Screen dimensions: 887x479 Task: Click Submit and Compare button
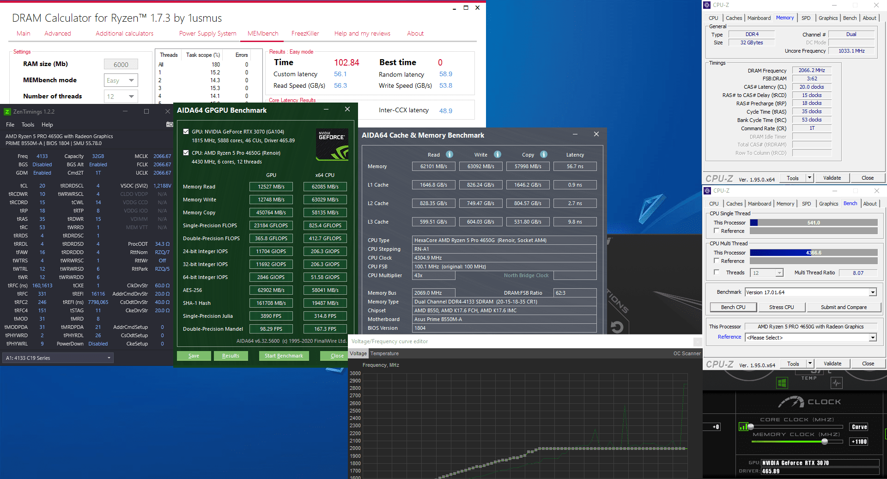click(x=844, y=307)
